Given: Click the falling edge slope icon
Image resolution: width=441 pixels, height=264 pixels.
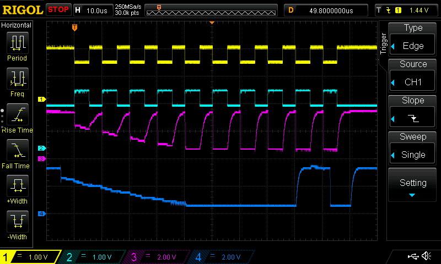Looking at the screenshot, I should point(413,118).
